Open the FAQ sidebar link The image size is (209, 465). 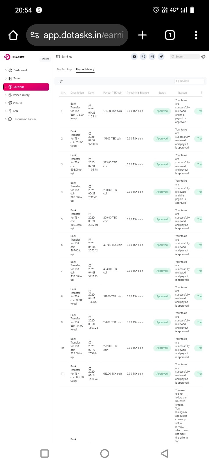pyautogui.click(x=15, y=111)
